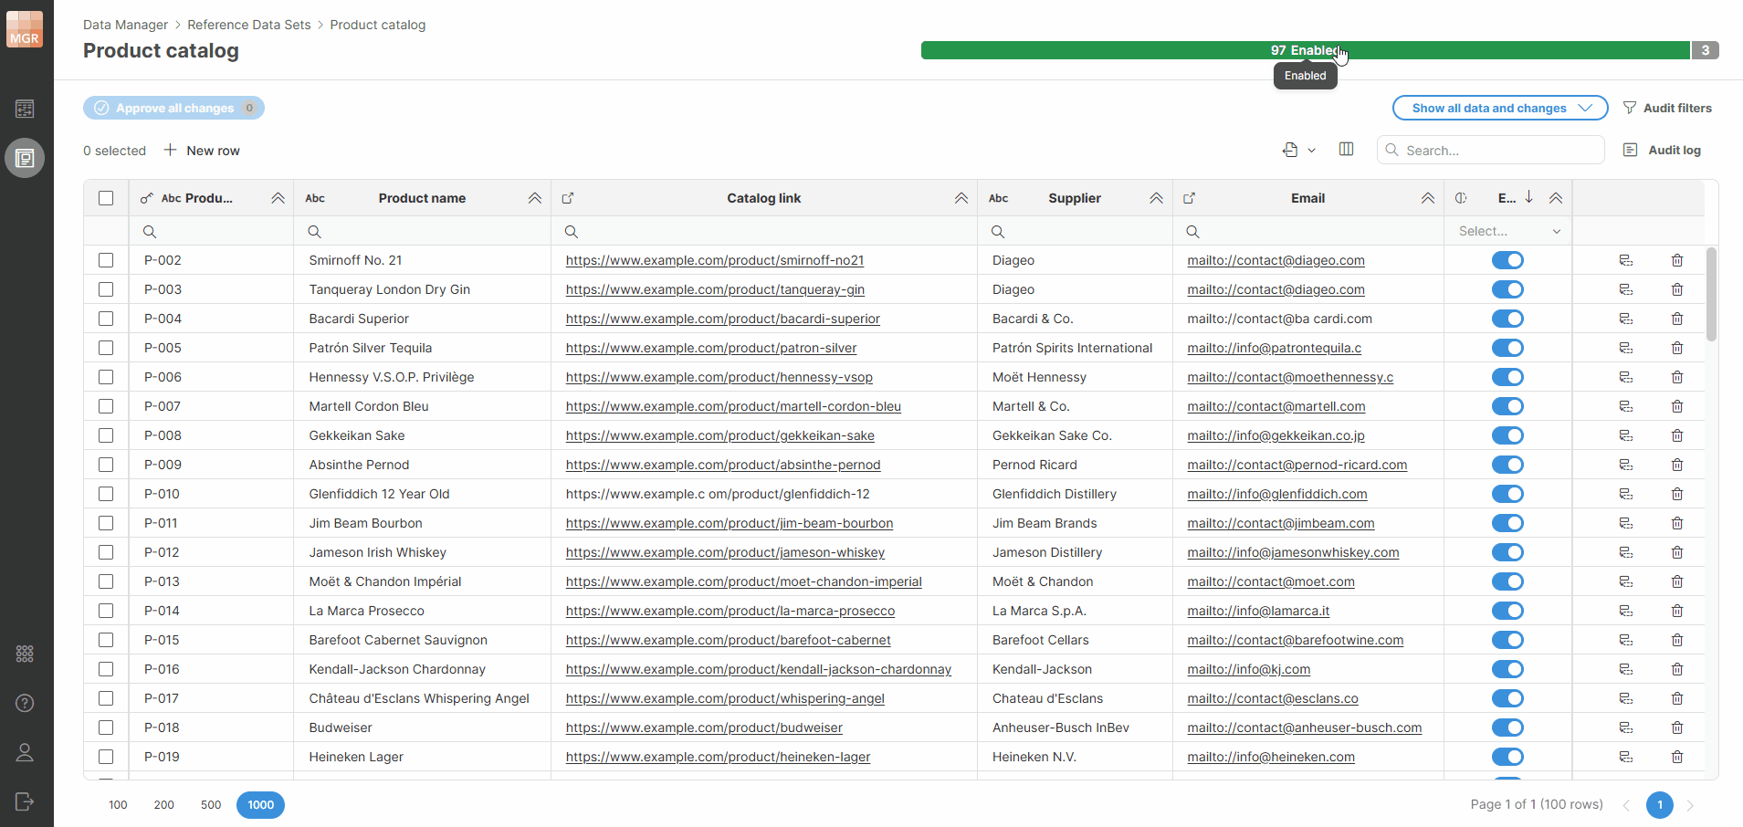Disable the enabled toggle for P-004

click(1507, 319)
